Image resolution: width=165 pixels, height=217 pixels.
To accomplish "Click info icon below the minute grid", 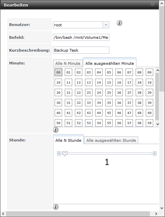I will [x=56, y=130].
